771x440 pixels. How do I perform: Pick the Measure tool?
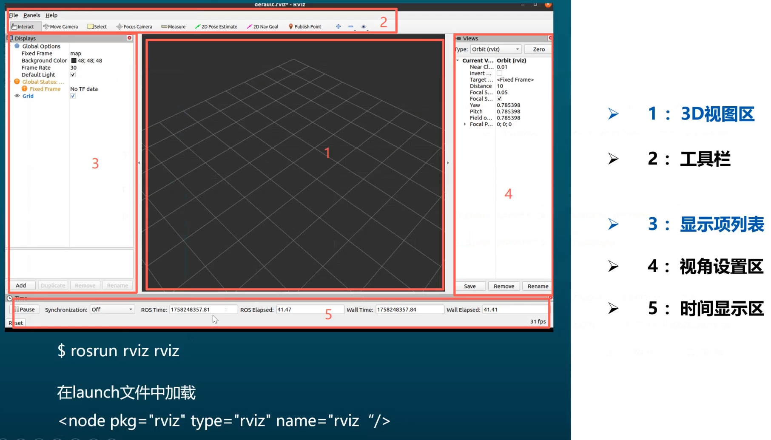(x=173, y=26)
